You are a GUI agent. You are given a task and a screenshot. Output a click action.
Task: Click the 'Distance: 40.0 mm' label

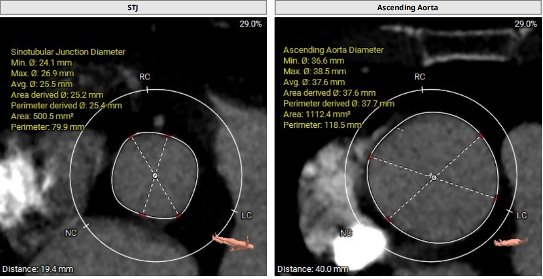313,269
